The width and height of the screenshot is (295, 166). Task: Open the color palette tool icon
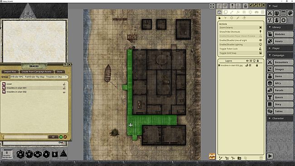(290, 13)
